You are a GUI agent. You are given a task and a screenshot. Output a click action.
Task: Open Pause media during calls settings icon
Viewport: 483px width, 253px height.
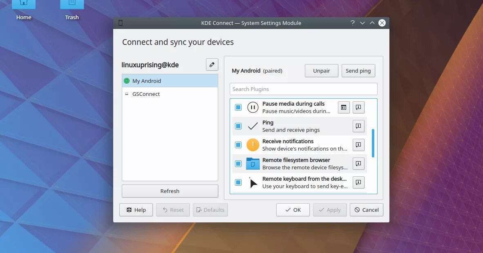point(344,107)
